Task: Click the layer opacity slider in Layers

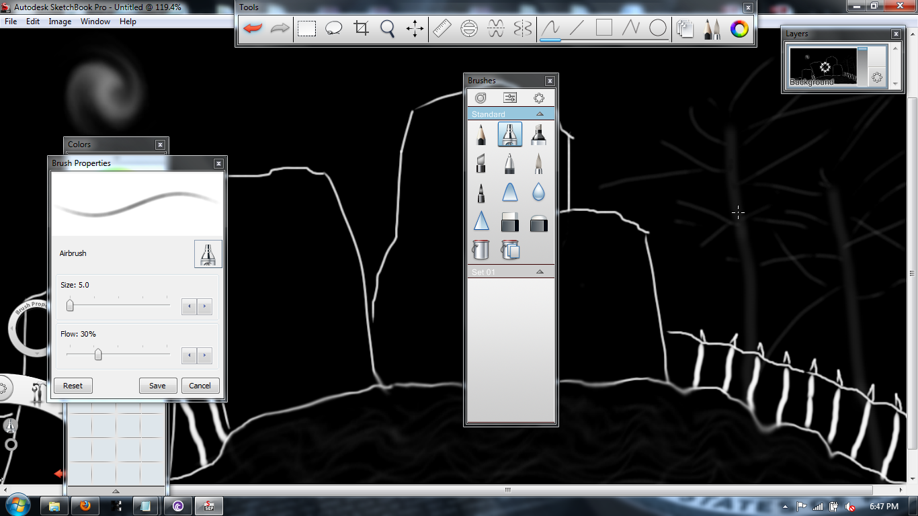Action: pyautogui.click(x=862, y=65)
